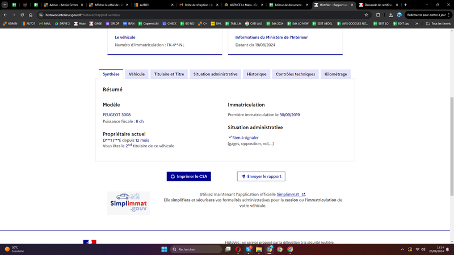Expand hidden bookmarks with the chevron
The image size is (454, 255).
pos(417,23)
